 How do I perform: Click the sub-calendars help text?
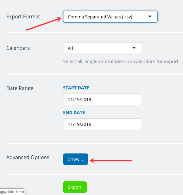click(x=121, y=62)
